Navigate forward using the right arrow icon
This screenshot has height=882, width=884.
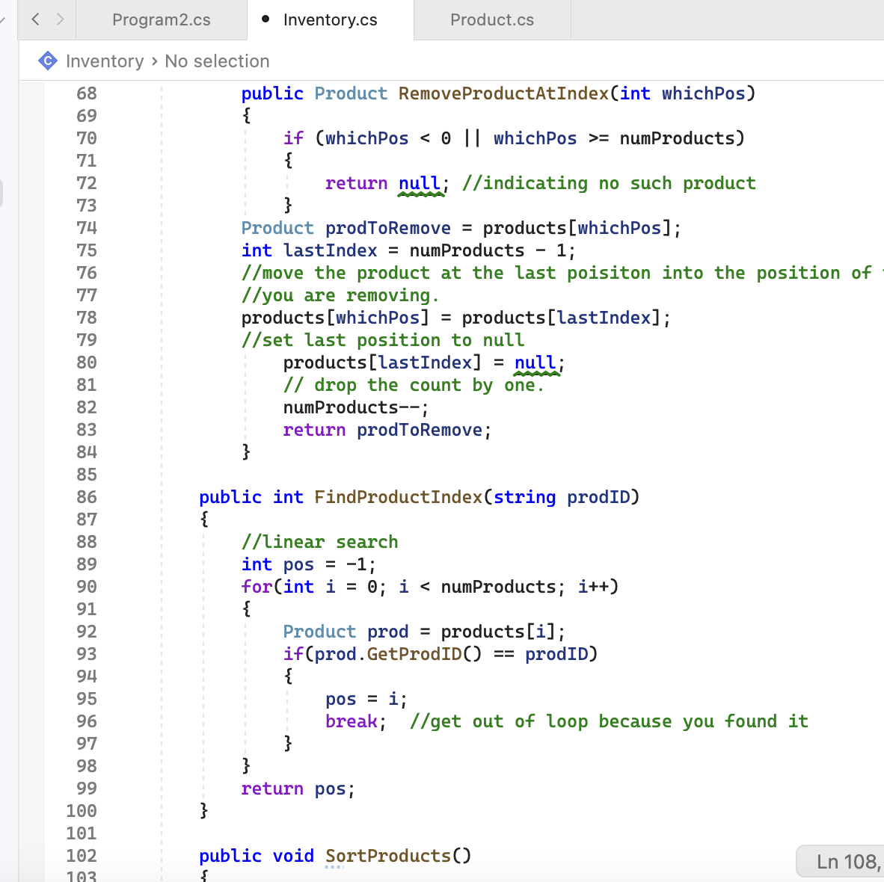(60, 19)
